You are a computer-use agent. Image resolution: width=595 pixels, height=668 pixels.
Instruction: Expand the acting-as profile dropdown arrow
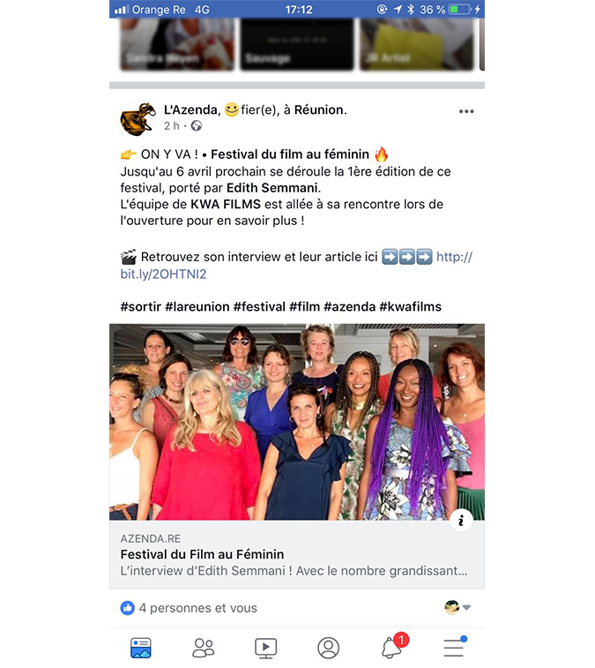click(466, 607)
